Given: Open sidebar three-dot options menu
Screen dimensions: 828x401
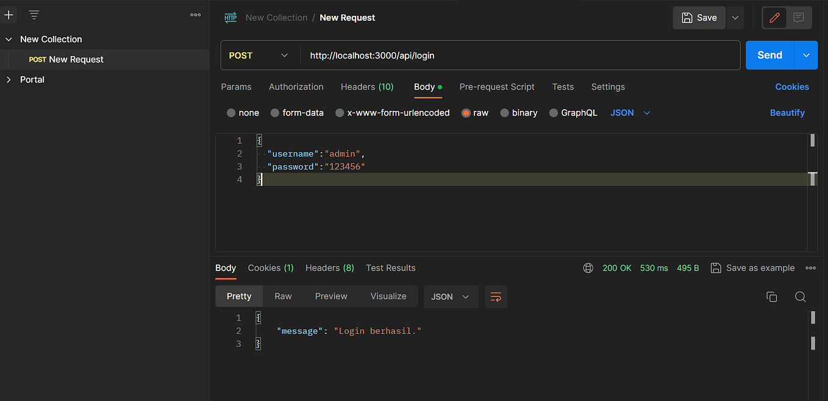Looking at the screenshot, I should point(196,15).
